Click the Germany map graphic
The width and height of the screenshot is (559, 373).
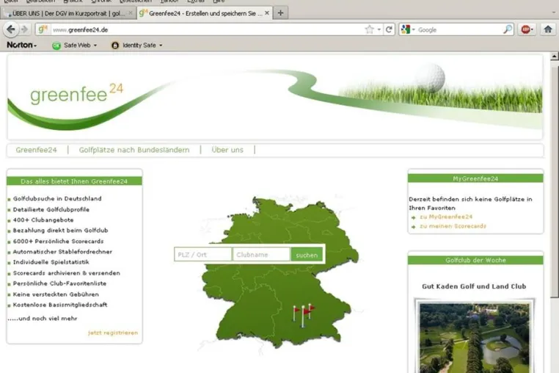279,272
